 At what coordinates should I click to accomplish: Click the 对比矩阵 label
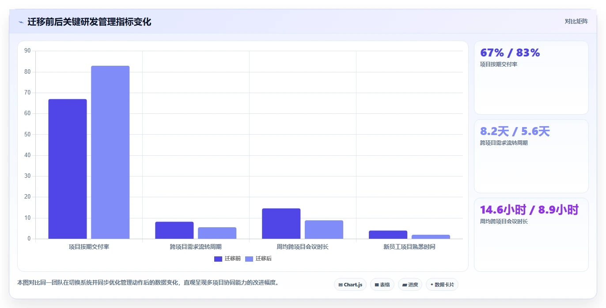coord(576,21)
